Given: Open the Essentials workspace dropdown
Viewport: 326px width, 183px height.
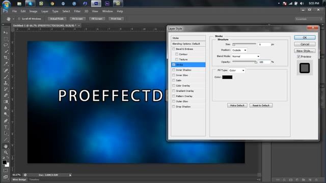Looking at the screenshot, I should [309, 19].
